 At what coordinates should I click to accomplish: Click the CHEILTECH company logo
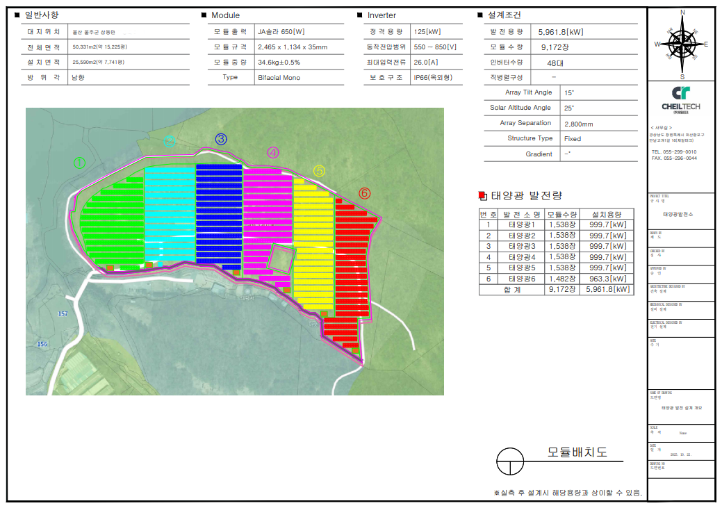coord(681,98)
